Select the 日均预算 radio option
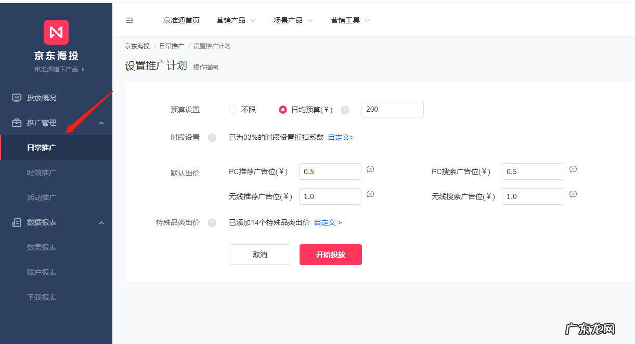The width and height of the screenshot is (635, 344). [282, 110]
